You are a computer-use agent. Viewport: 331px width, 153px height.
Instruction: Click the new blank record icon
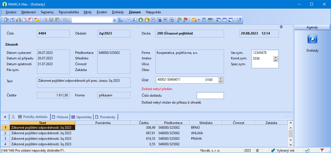45,20
